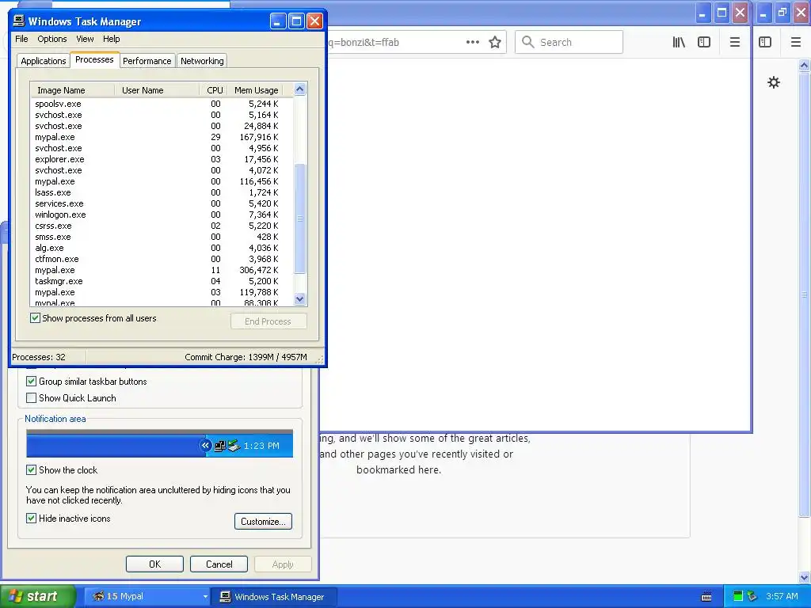
Task: Click Cancel in taskbar properties dialog
Action: point(219,564)
